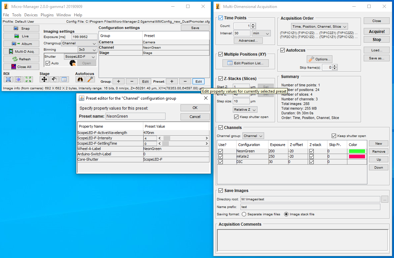
Task: Open the Plugins menu
Action: point(47,15)
